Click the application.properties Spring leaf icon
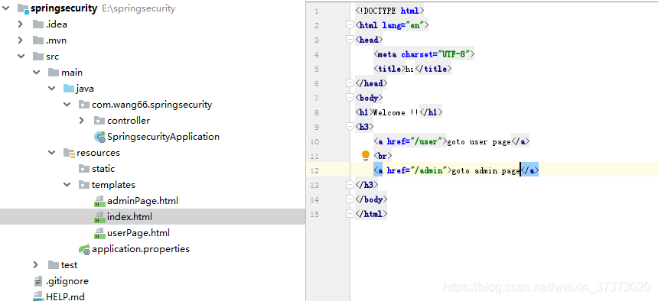 pos(84,250)
